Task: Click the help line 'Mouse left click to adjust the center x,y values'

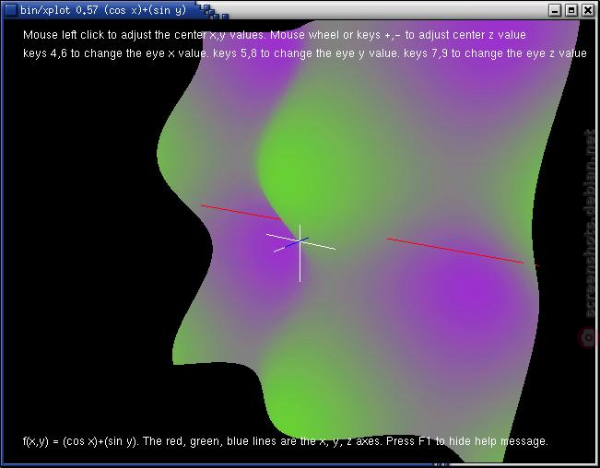Action: click(x=143, y=35)
